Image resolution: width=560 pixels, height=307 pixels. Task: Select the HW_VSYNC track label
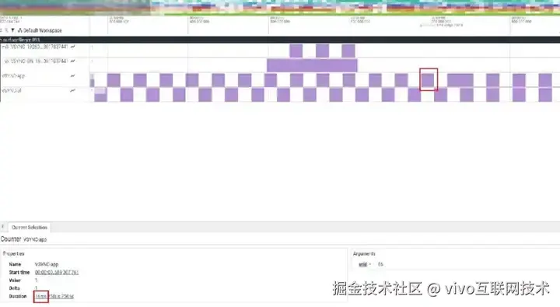(x=35, y=47)
